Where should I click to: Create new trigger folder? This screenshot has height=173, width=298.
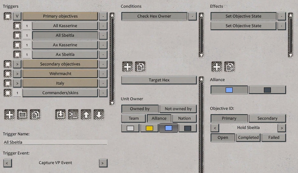pos(22,115)
